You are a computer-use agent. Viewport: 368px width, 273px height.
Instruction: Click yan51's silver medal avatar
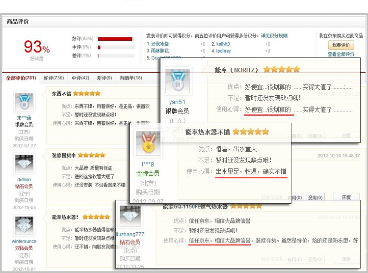(178, 81)
